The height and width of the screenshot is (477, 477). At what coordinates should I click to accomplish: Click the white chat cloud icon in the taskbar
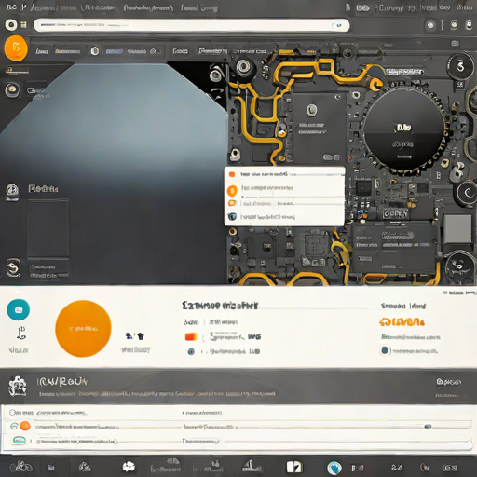click(x=129, y=467)
